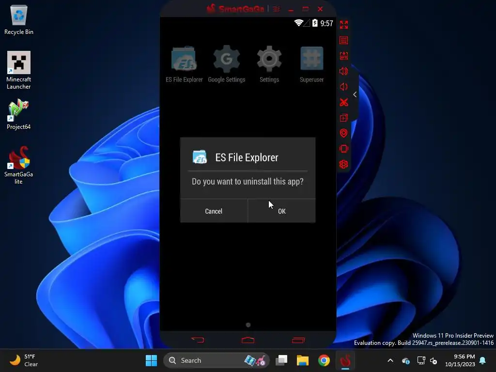Click SmartGaGa taskbar icon
Screen dimensions: 496x372
[345, 360]
